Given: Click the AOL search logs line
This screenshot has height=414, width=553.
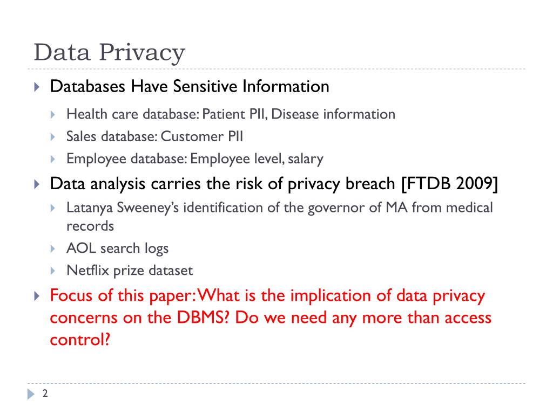Looking at the screenshot, I should click(x=117, y=249).
